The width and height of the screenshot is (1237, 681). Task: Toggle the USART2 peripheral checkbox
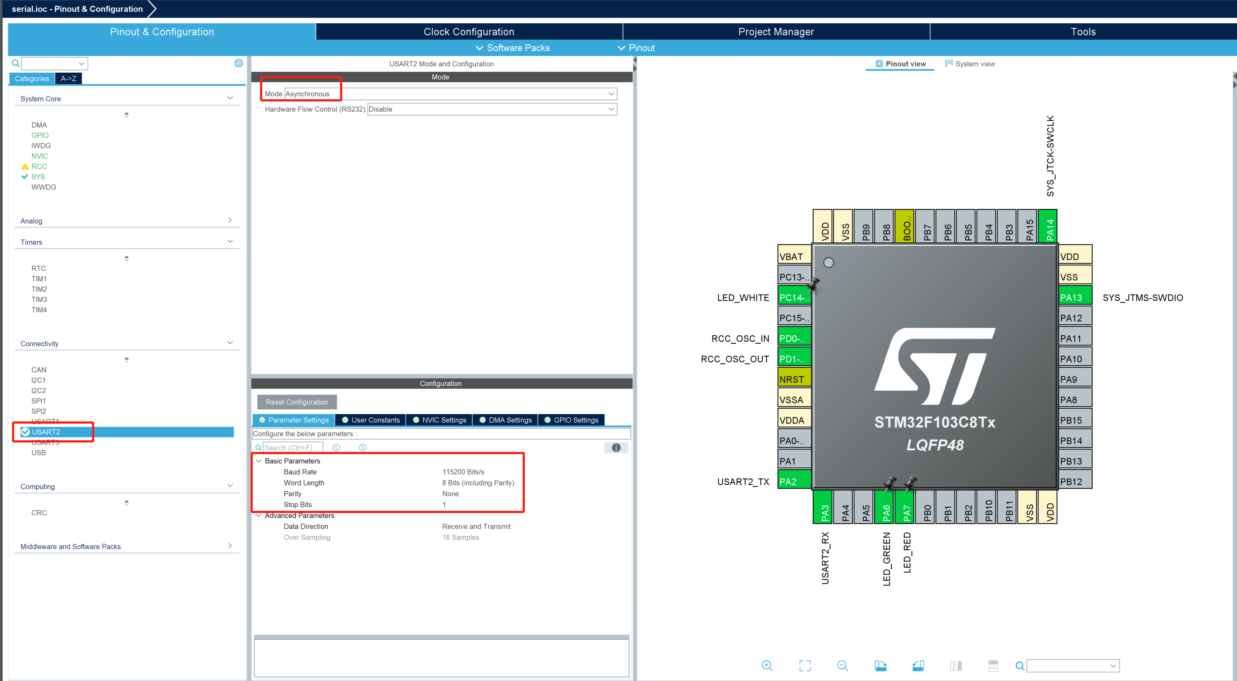coord(25,432)
